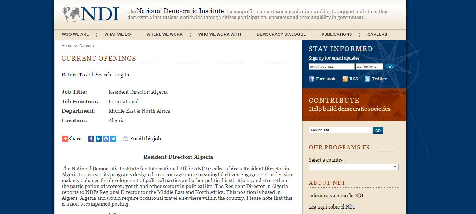Viewport: 476px width, 214px height.
Task: Click the email address input field
Action: click(331, 67)
